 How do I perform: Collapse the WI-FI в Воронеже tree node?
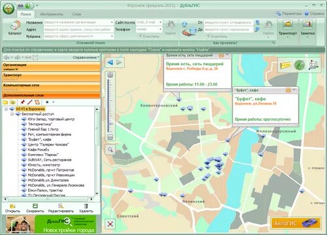pyautogui.click(x=6, y=109)
